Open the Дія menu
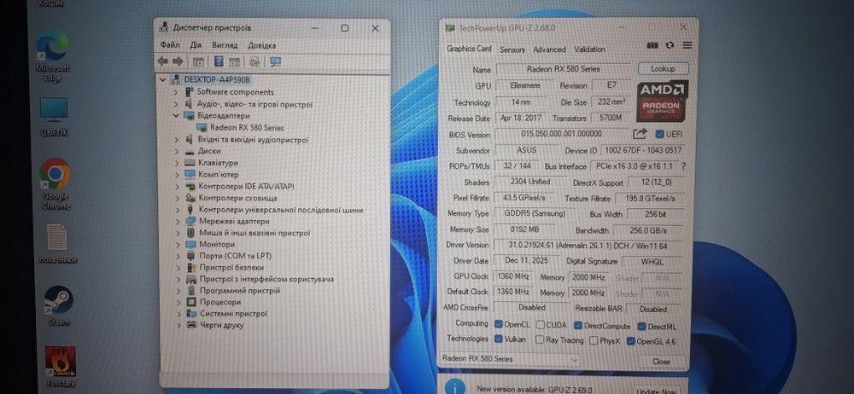 pyautogui.click(x=196, y=45)
